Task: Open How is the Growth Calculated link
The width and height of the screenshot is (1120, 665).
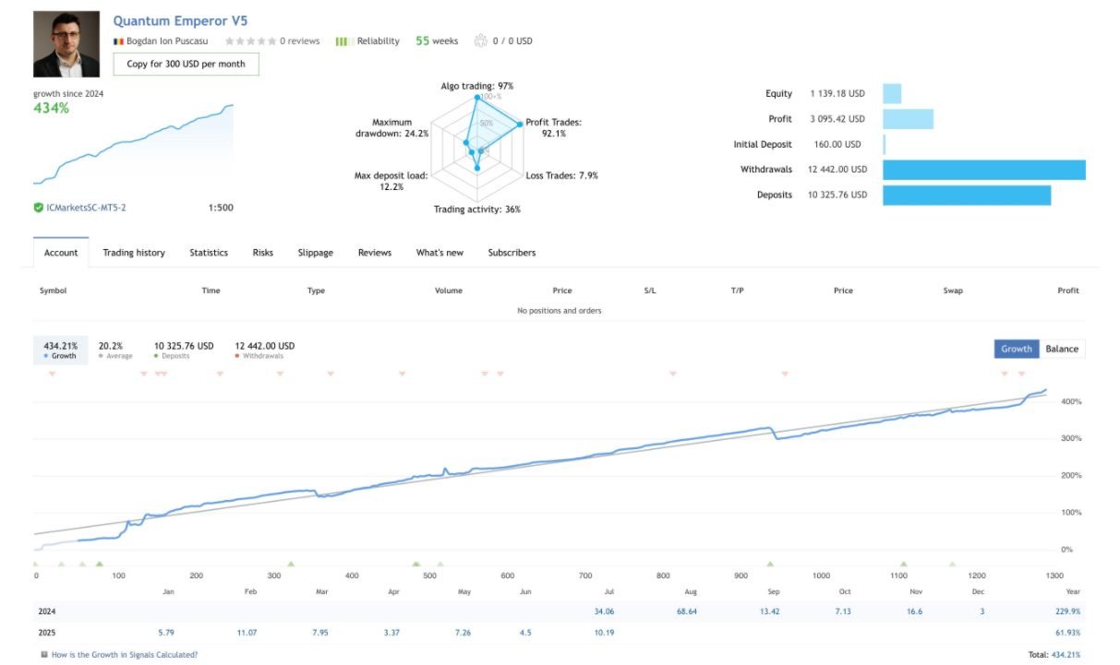Action: click(125, 655)
